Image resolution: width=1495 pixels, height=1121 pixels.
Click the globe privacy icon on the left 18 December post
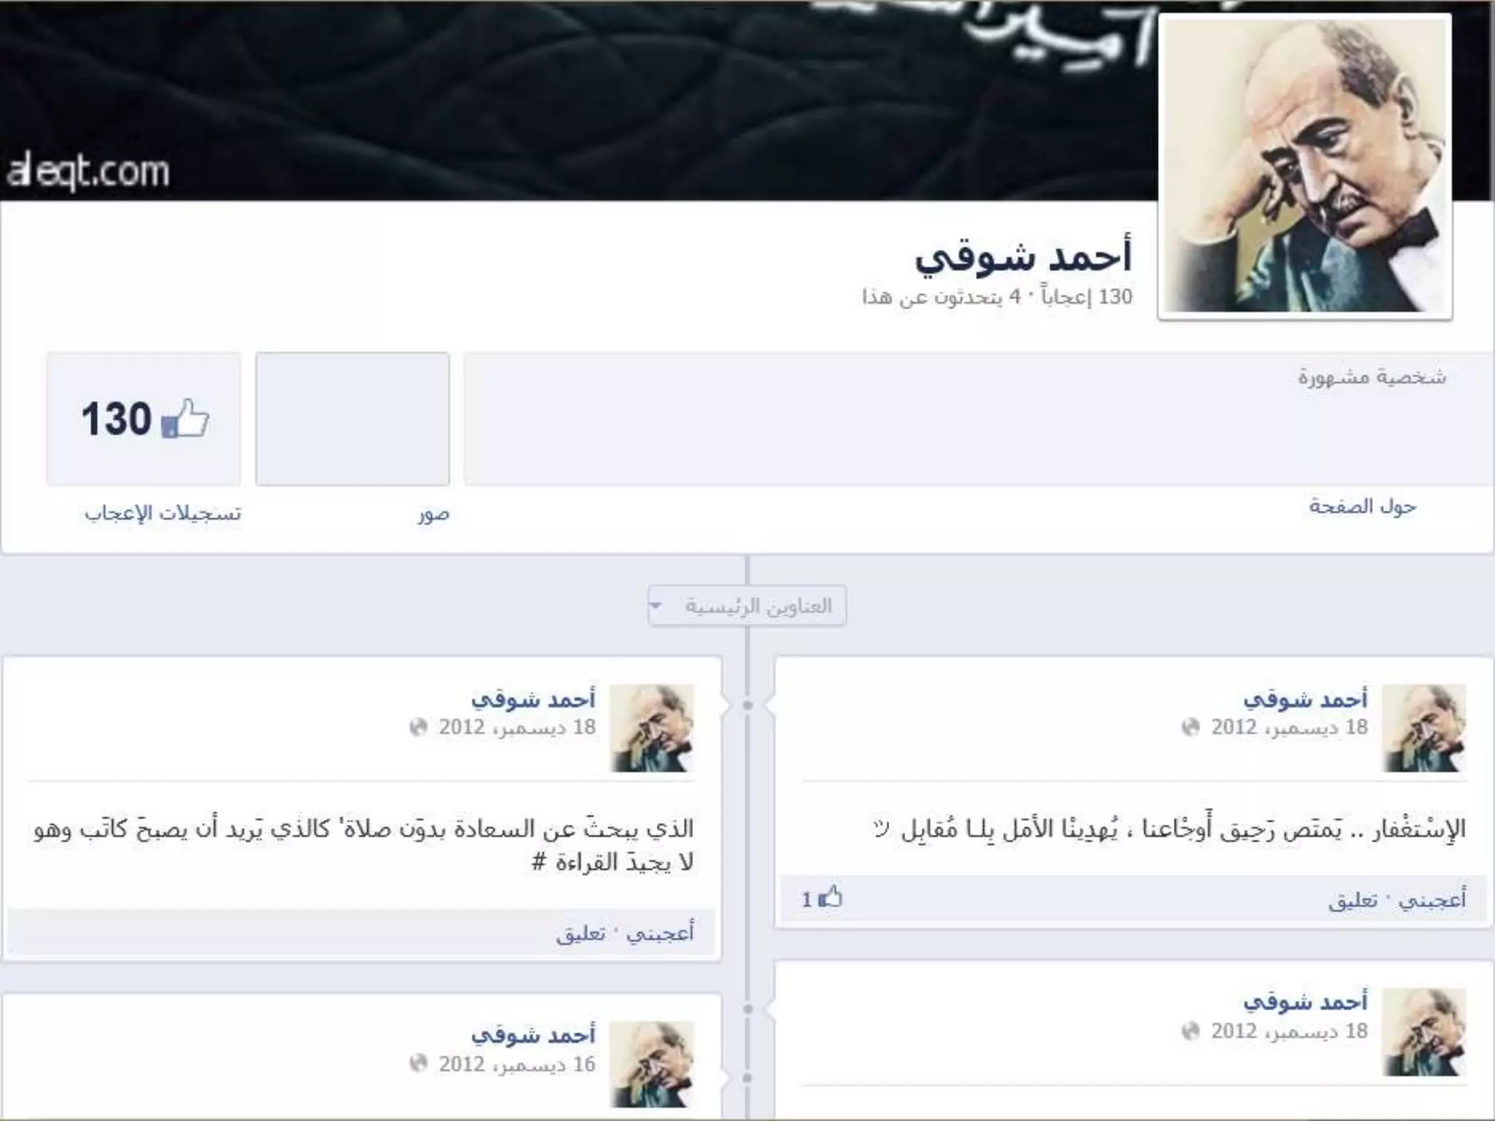[418, 727]
